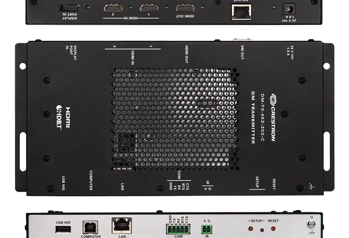Toggle the green LED next to HDMI OUT
Screen dimensions: 349x238
pos(202,6)
